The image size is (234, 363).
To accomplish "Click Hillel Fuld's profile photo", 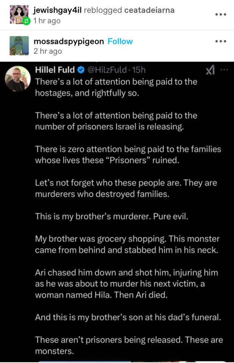I will pyautogui.click(x=17, y=79).
